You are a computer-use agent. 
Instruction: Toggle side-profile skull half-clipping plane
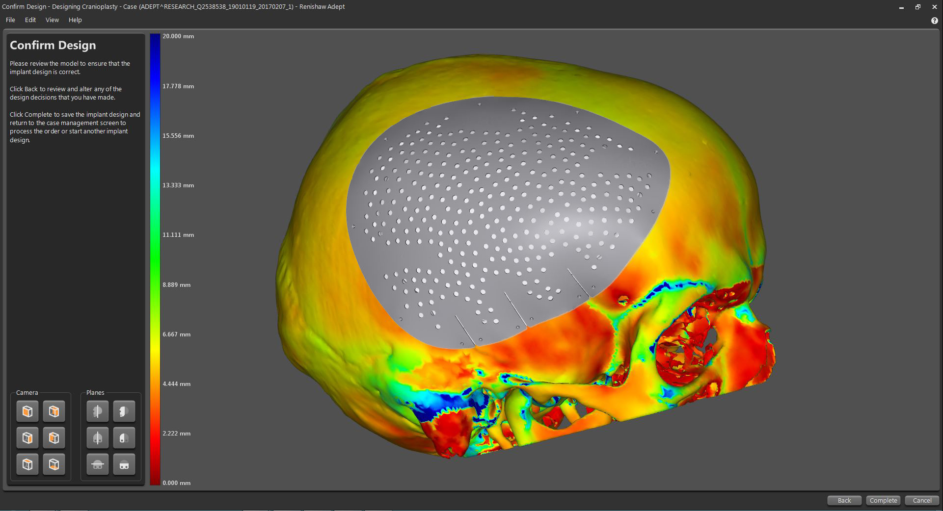click(124, 411)
